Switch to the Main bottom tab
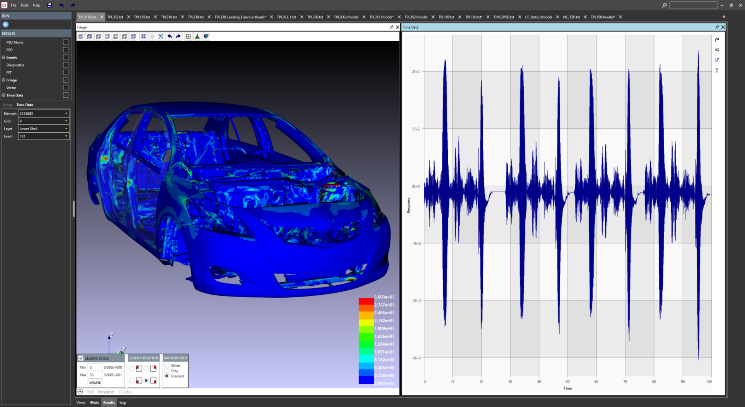The image size is (745, 407). pos(94,402)
